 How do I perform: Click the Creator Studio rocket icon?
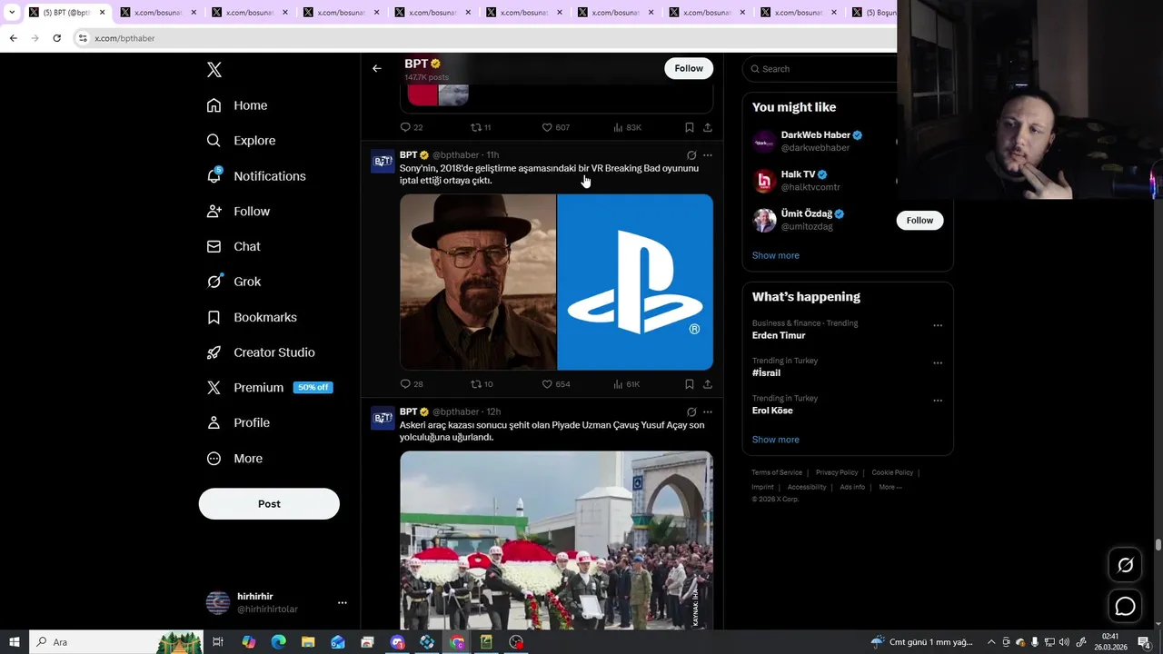(214, 352)
